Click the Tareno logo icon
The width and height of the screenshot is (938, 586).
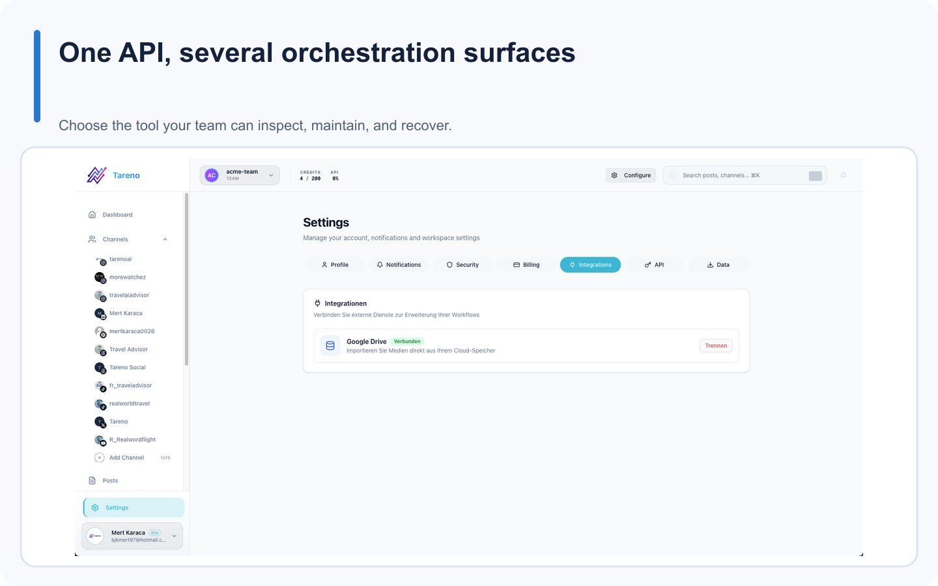click(x=96, y=175)
